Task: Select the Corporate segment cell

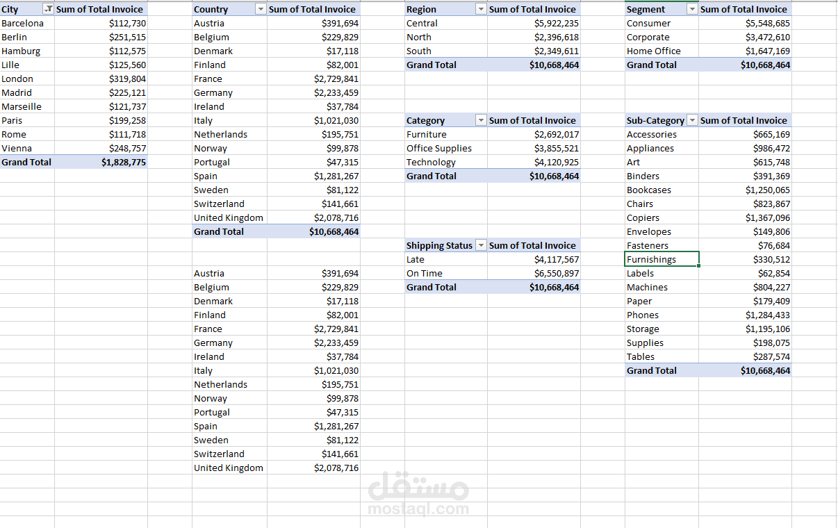Action: 662,37
